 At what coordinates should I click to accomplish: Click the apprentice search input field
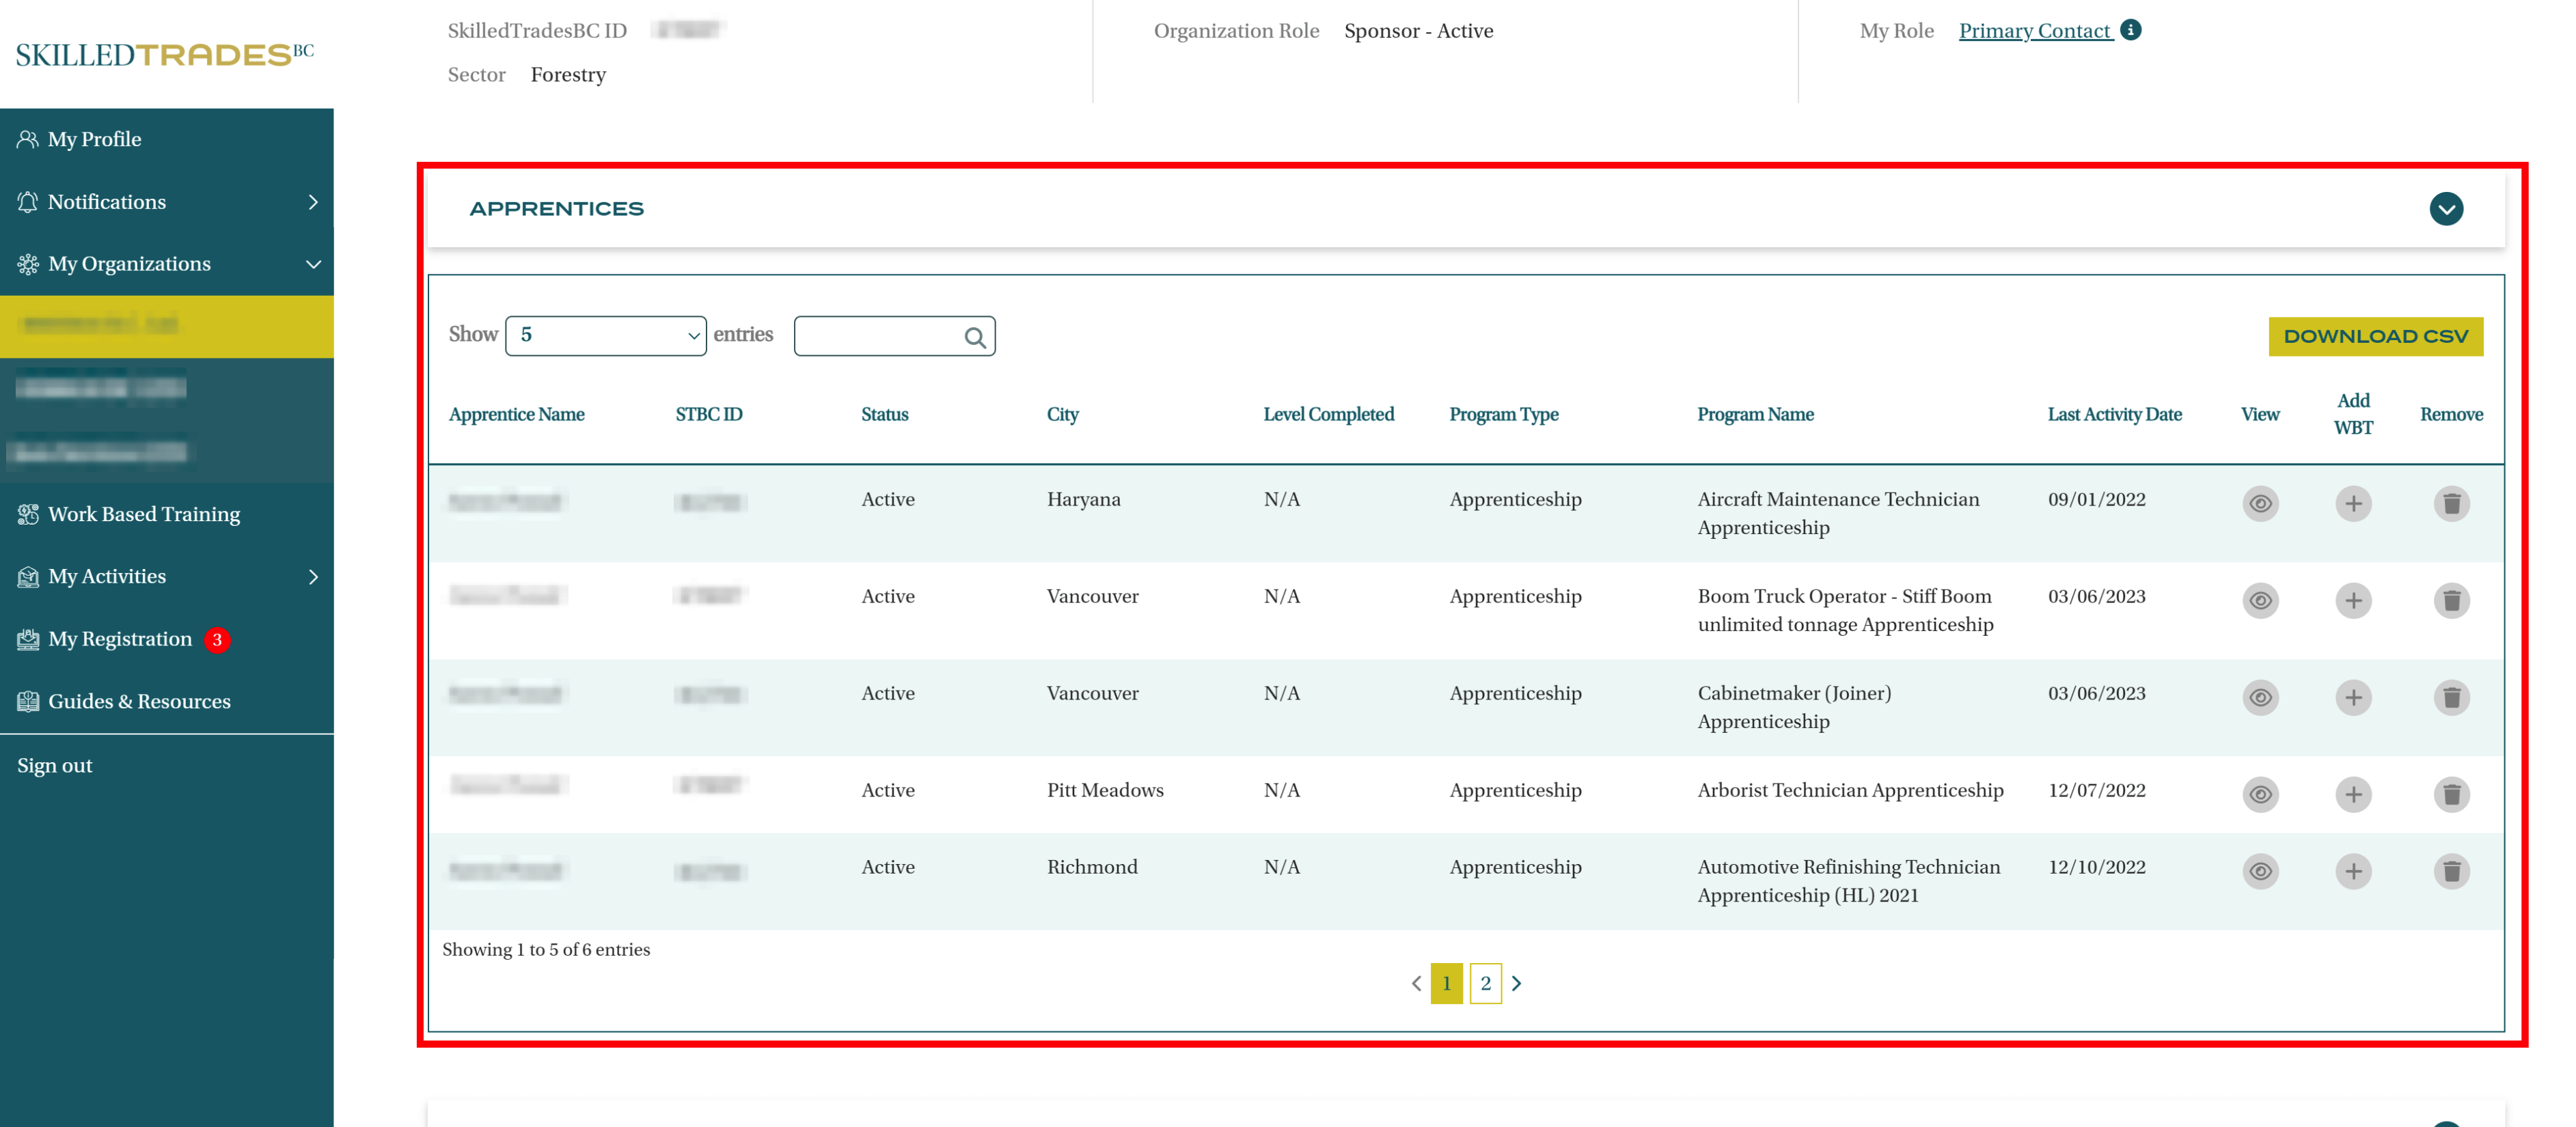pyautogui.click(x=877, y=336)
